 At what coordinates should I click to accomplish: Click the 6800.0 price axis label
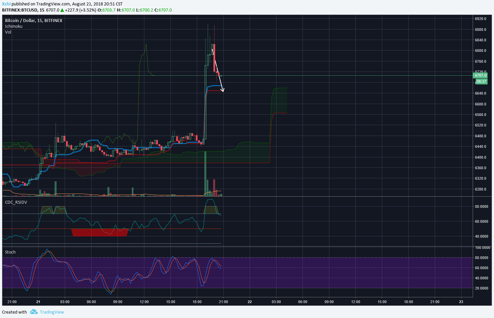[x=480, y=51]
